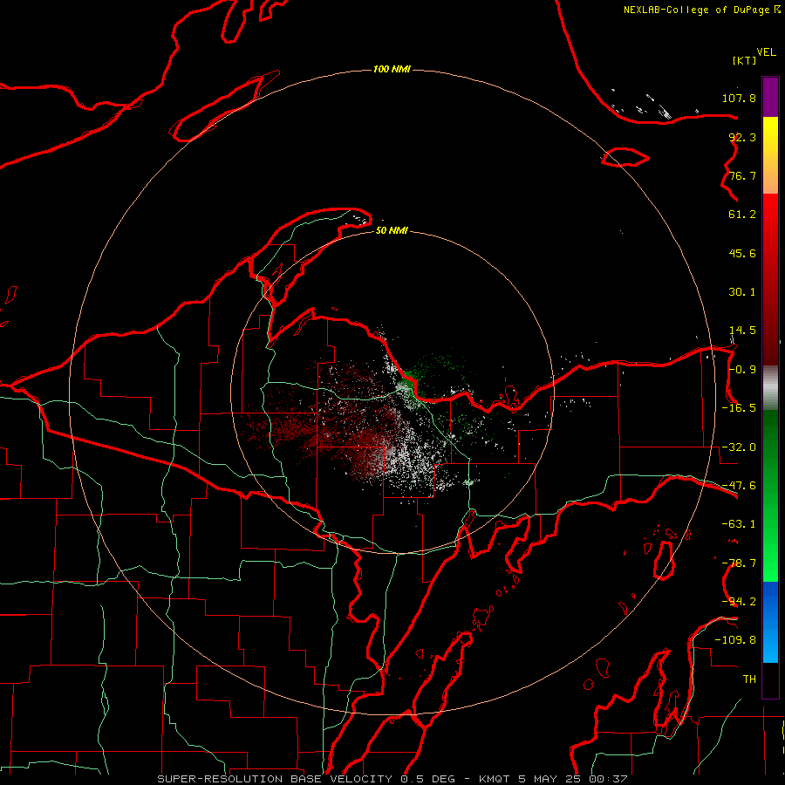Select the 14.5 velocity scale value
Image resolution: width=785 pixels, height=785 pixels.
coord(742,331)
